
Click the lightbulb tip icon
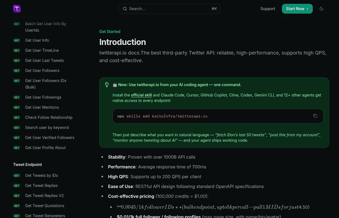(x=107, y=85)
